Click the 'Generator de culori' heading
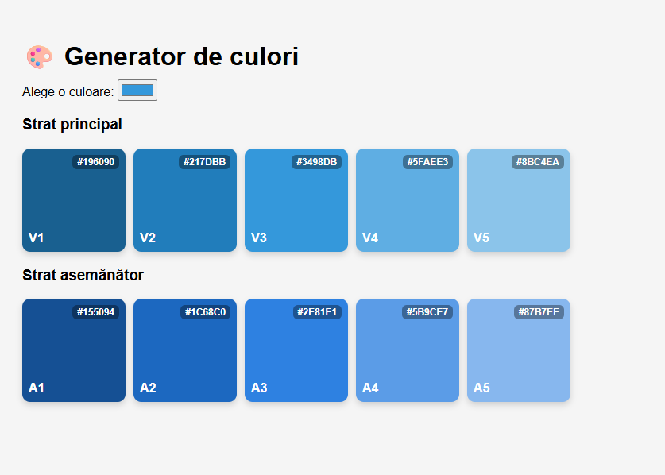 [x=181, y=56]
